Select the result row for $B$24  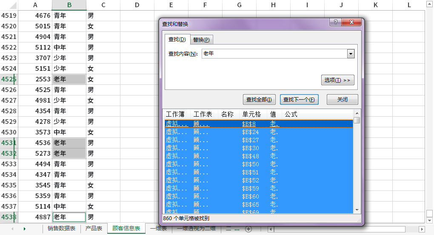[259, 132]
